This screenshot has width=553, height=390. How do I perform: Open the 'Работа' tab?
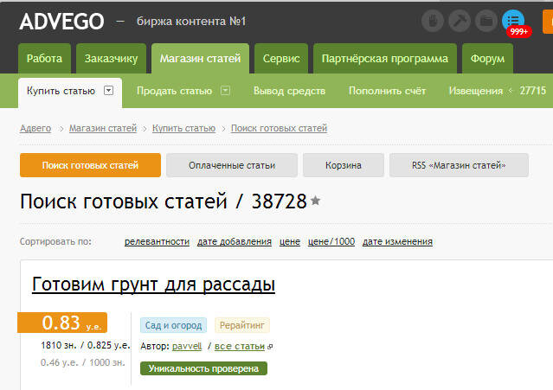click(44, 59)
